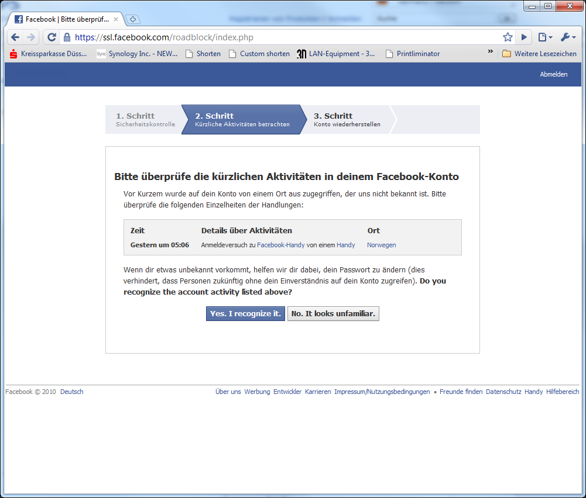This screenshot has width=586, height=498.
Task: Open the Freunde finden footer link
Action: [461, 392]
